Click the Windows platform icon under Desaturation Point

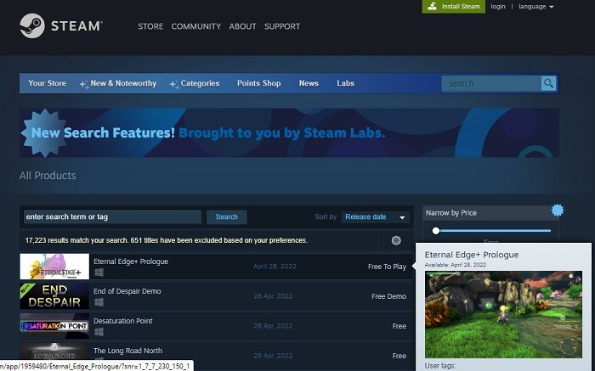coord(99,332)
